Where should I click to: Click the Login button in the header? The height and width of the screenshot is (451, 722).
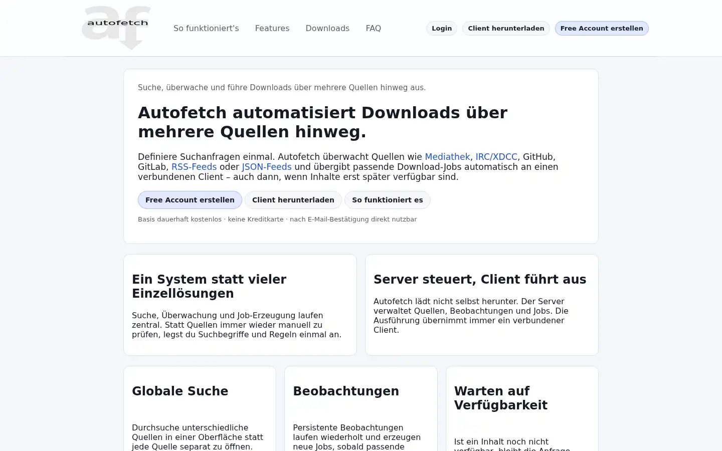tap(442, 29)
